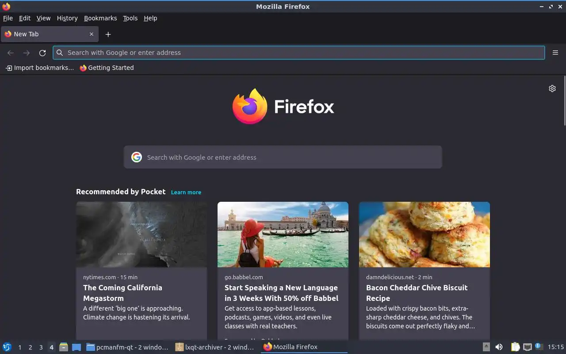
Task: Select the New Tab tab
Action: coord(49,34)
